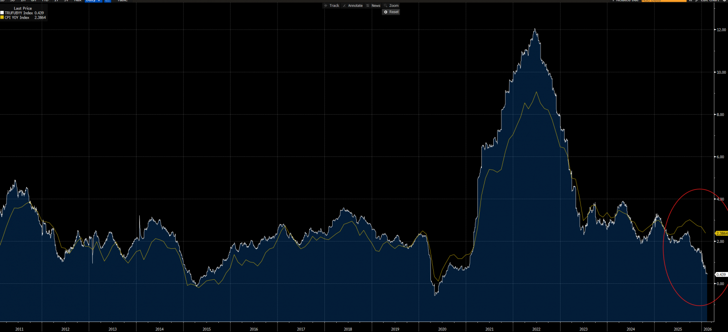
Task: Click the 2015 label on time axis
Action: [x=207, y=329]
